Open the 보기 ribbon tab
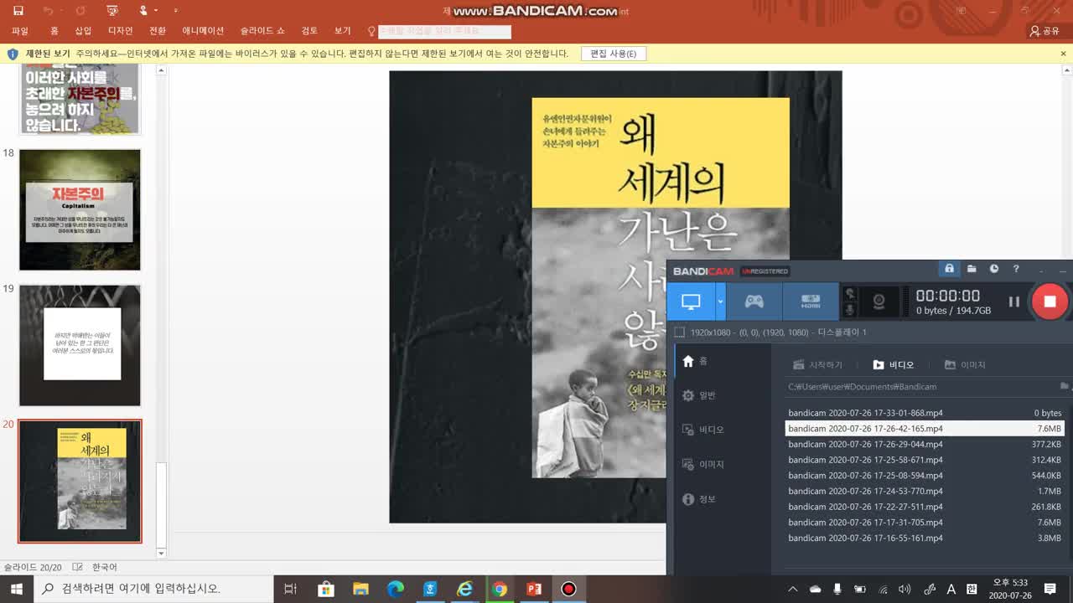This screenshot has width=1073, height=603. (343, 31)
